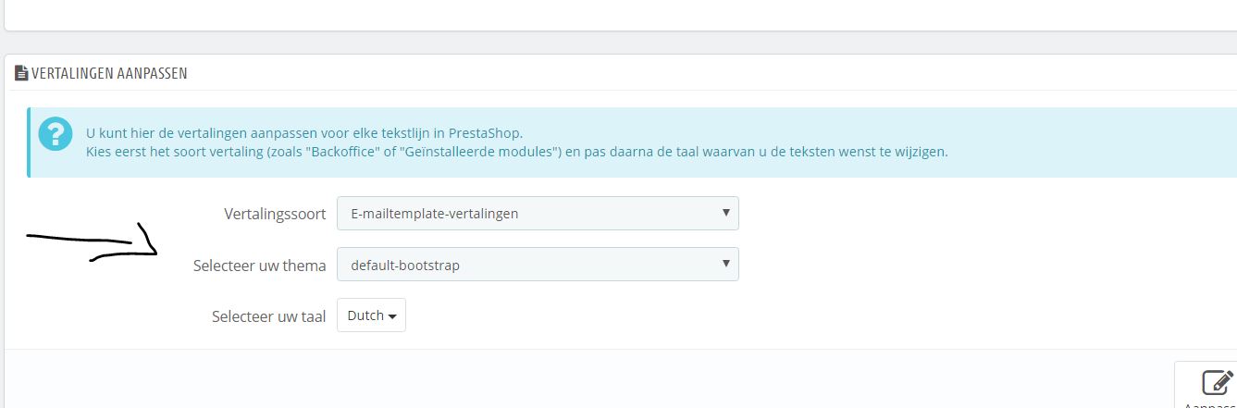The width and height of the screenshot is (1237, 408).
Task: Click the arrow of E-mailtemplate-vertalingen select
Action: tap(725, 214)
